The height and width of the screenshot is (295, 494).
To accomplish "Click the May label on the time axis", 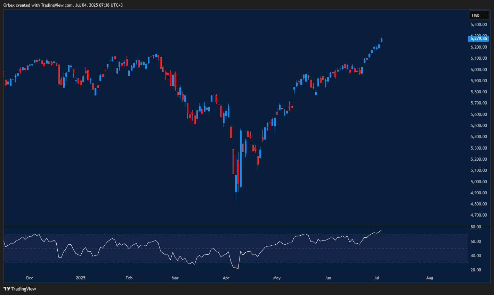I will pyautogui.click(x=277, y=278).
